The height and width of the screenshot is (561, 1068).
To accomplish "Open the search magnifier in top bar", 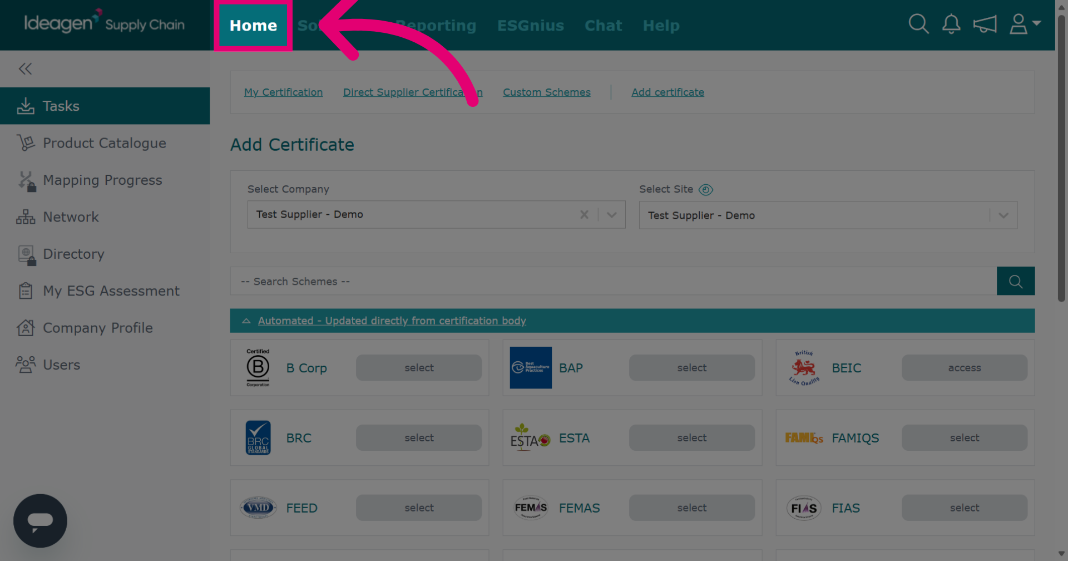I will point(918,24).
